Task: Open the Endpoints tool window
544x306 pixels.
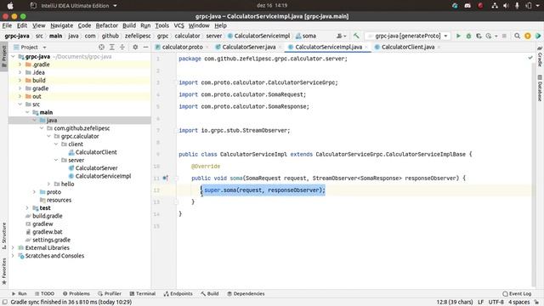Action: coord(178,294)
